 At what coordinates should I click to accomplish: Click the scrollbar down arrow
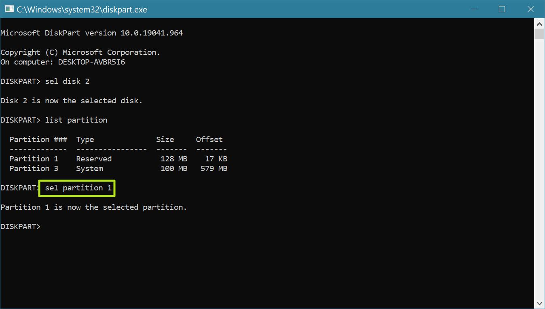click(x=539, y=303)
